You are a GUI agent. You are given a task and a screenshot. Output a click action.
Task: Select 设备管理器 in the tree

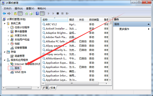tap(21, 48)
